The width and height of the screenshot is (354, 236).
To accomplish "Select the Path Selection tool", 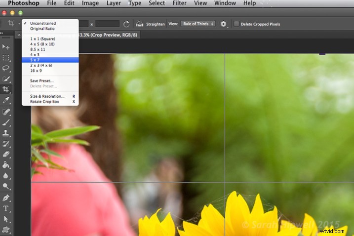I will pos(5,219).
